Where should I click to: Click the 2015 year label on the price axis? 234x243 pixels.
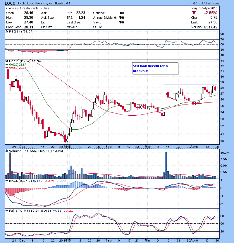pyautogui.click(x=67, y=147)
